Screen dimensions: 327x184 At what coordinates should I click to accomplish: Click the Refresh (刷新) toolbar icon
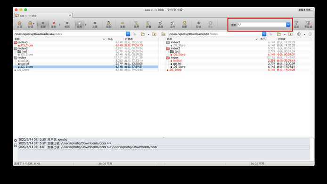pos(185,24)
